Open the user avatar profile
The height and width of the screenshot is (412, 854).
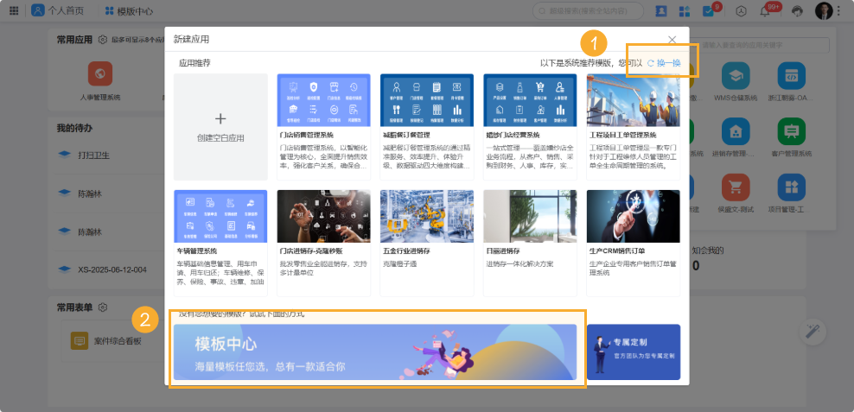click(824, 11)
